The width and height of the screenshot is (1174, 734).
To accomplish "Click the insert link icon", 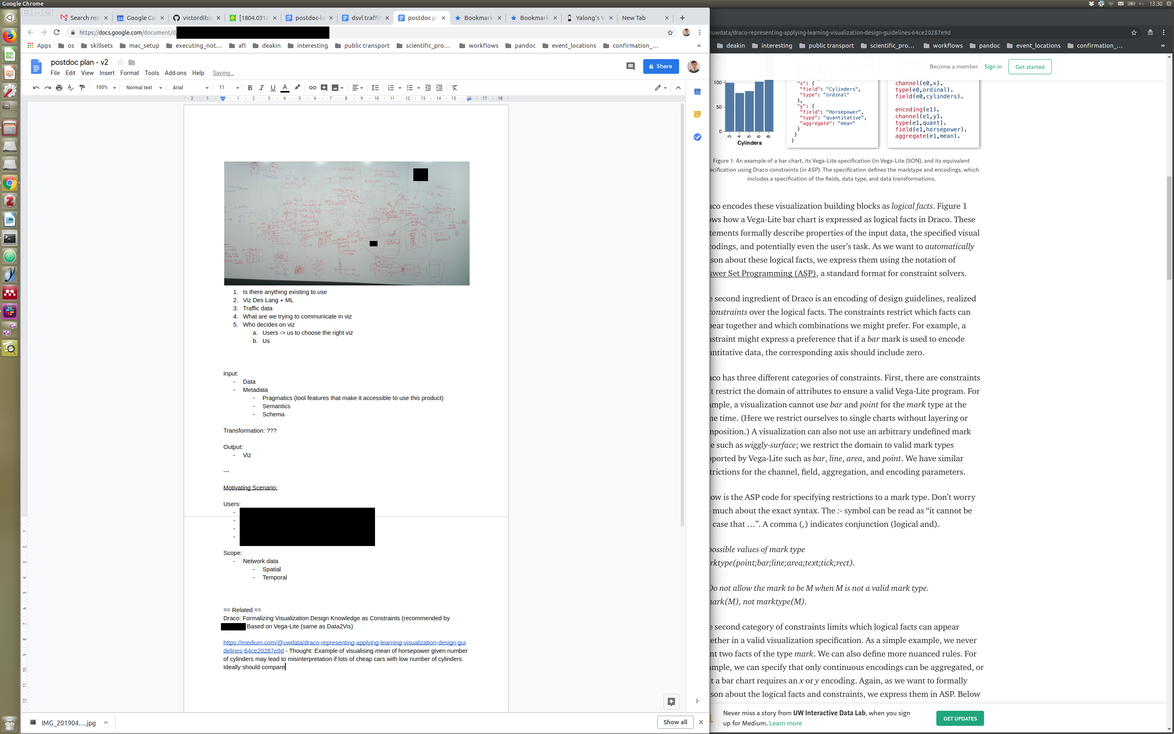I will point(312,88).
